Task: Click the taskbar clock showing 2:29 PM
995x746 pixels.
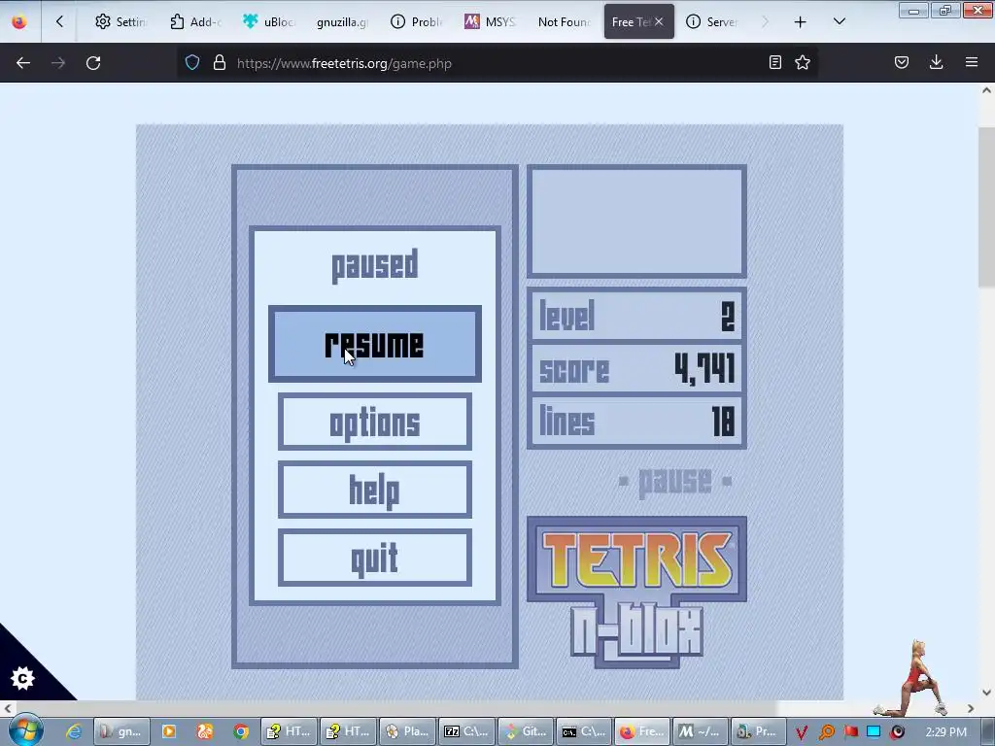Action: (945, 732)
